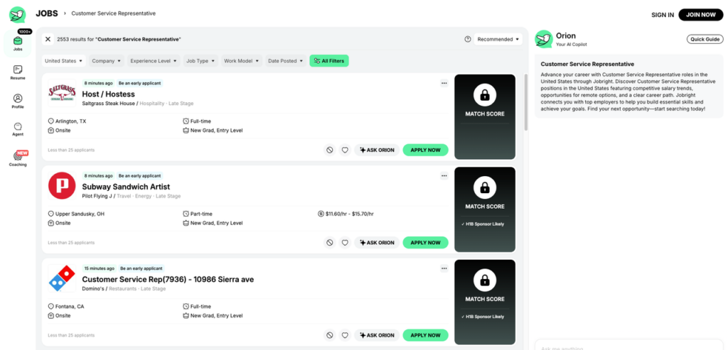Click the Saltgrass Steak House logo
Image resolution: width=728 pixels, height=350 pixels.
(62, 93)
